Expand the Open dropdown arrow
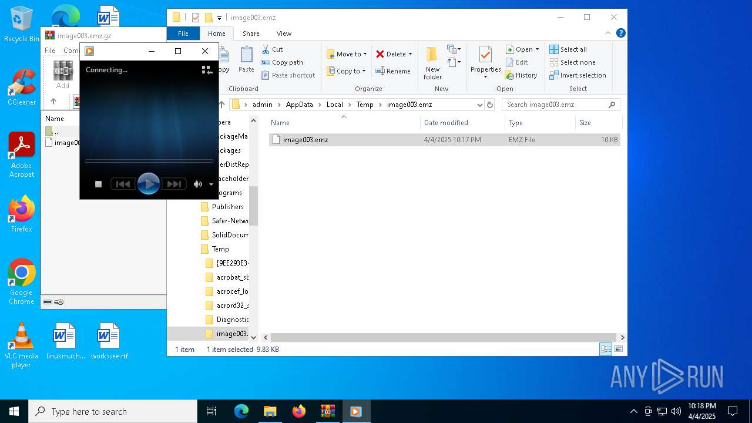Screen dimensions: 752x423 (537, 49)
